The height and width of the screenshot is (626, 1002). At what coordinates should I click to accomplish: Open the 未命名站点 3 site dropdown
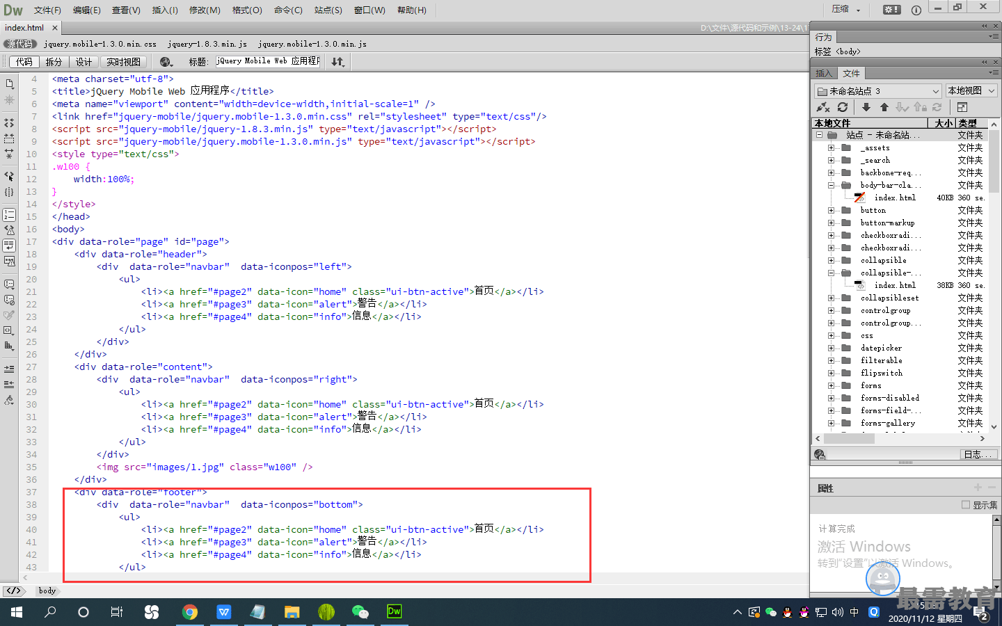878,91
